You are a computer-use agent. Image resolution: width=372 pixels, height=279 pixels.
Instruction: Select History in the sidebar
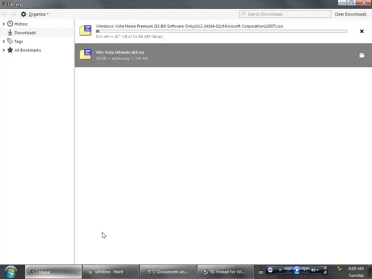coord(21,24)
